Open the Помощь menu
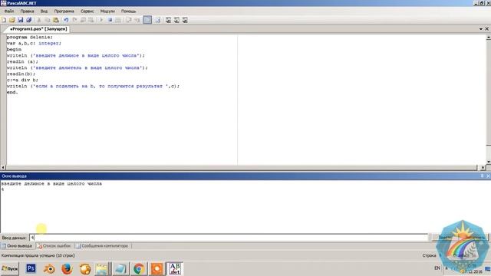The image size is (491, 276). pyautogui.click(x=129, y=11)
